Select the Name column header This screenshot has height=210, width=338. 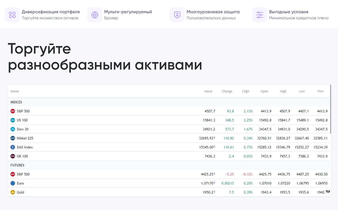(x=14, y=91)
